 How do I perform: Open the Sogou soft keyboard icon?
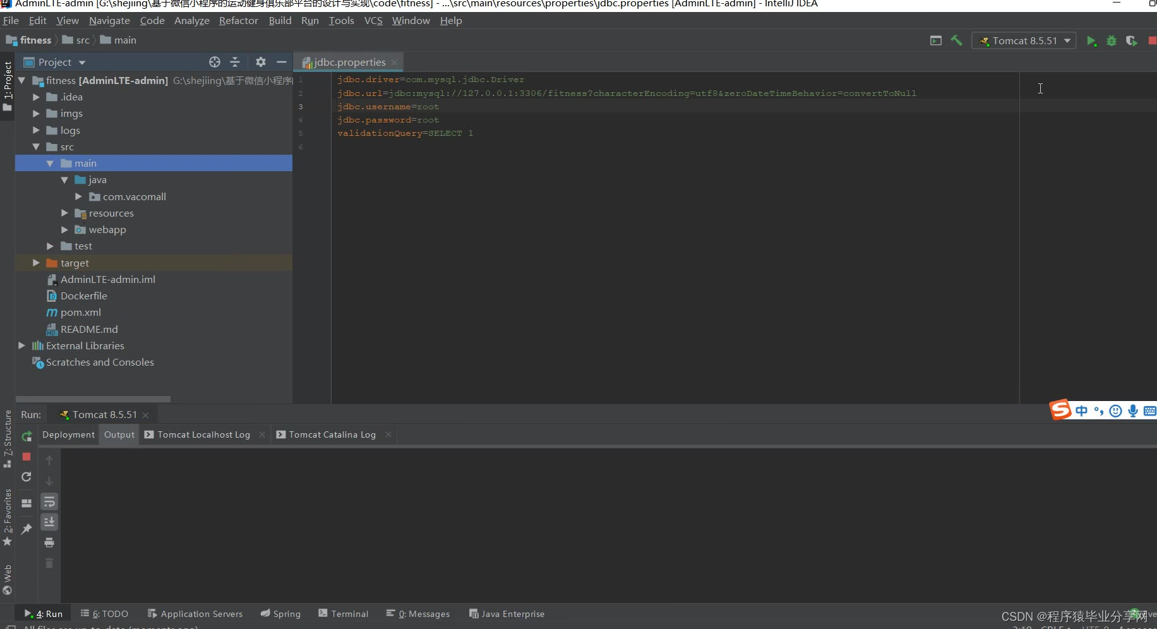pyautogui.click(x=1150, y=411)
